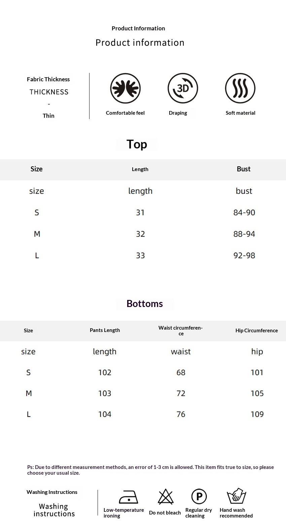Click the Pants Length column header

pos(105,330)
